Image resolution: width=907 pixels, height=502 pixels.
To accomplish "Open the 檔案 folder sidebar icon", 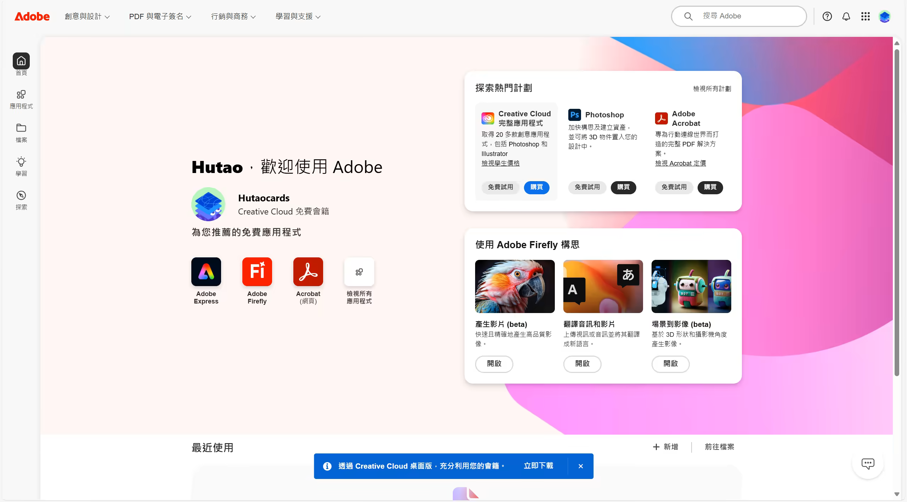I will tap(21, 128).
